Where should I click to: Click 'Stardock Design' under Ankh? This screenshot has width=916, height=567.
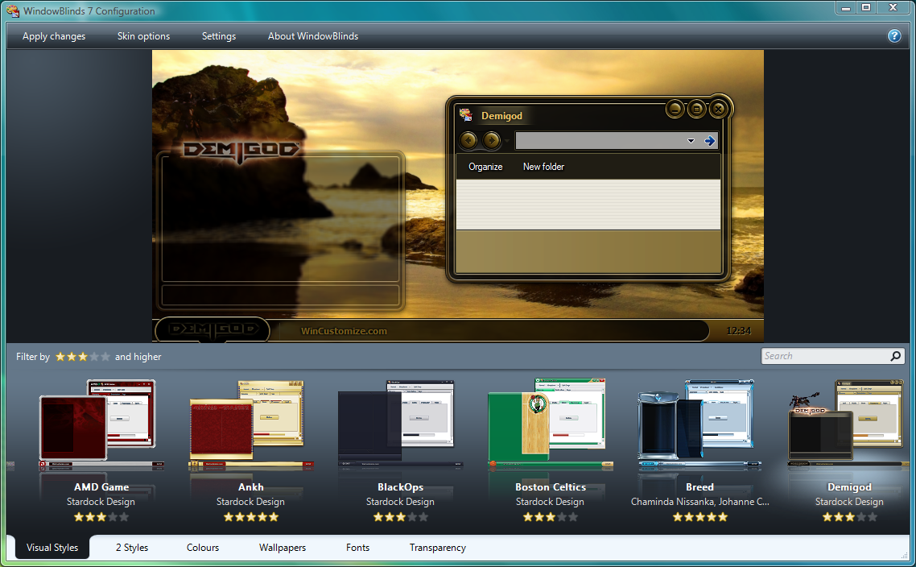coord(250,502)
